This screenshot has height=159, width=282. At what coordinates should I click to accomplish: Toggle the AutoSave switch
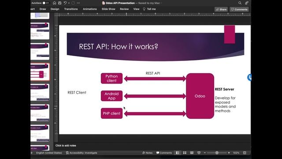click(46, 3)
